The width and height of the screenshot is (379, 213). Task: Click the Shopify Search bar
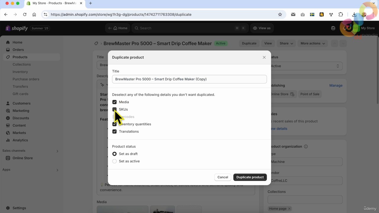(189, 28)
